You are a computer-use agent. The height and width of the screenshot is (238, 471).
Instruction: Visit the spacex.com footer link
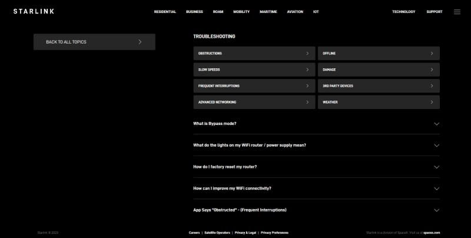(432, 233)
